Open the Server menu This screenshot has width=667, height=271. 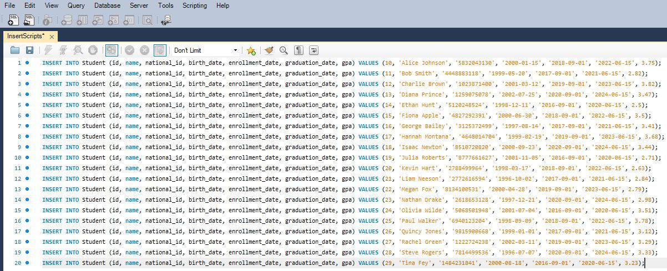click(139, 6)
